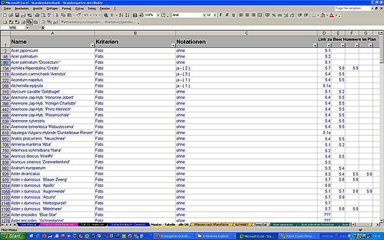
Task: Expand the font name dropdown
Action: 204,15
